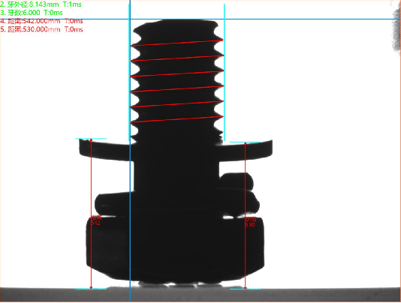Click the cyan tick atop the right distance line
401x303 pixels.
(x=246, y=142)
